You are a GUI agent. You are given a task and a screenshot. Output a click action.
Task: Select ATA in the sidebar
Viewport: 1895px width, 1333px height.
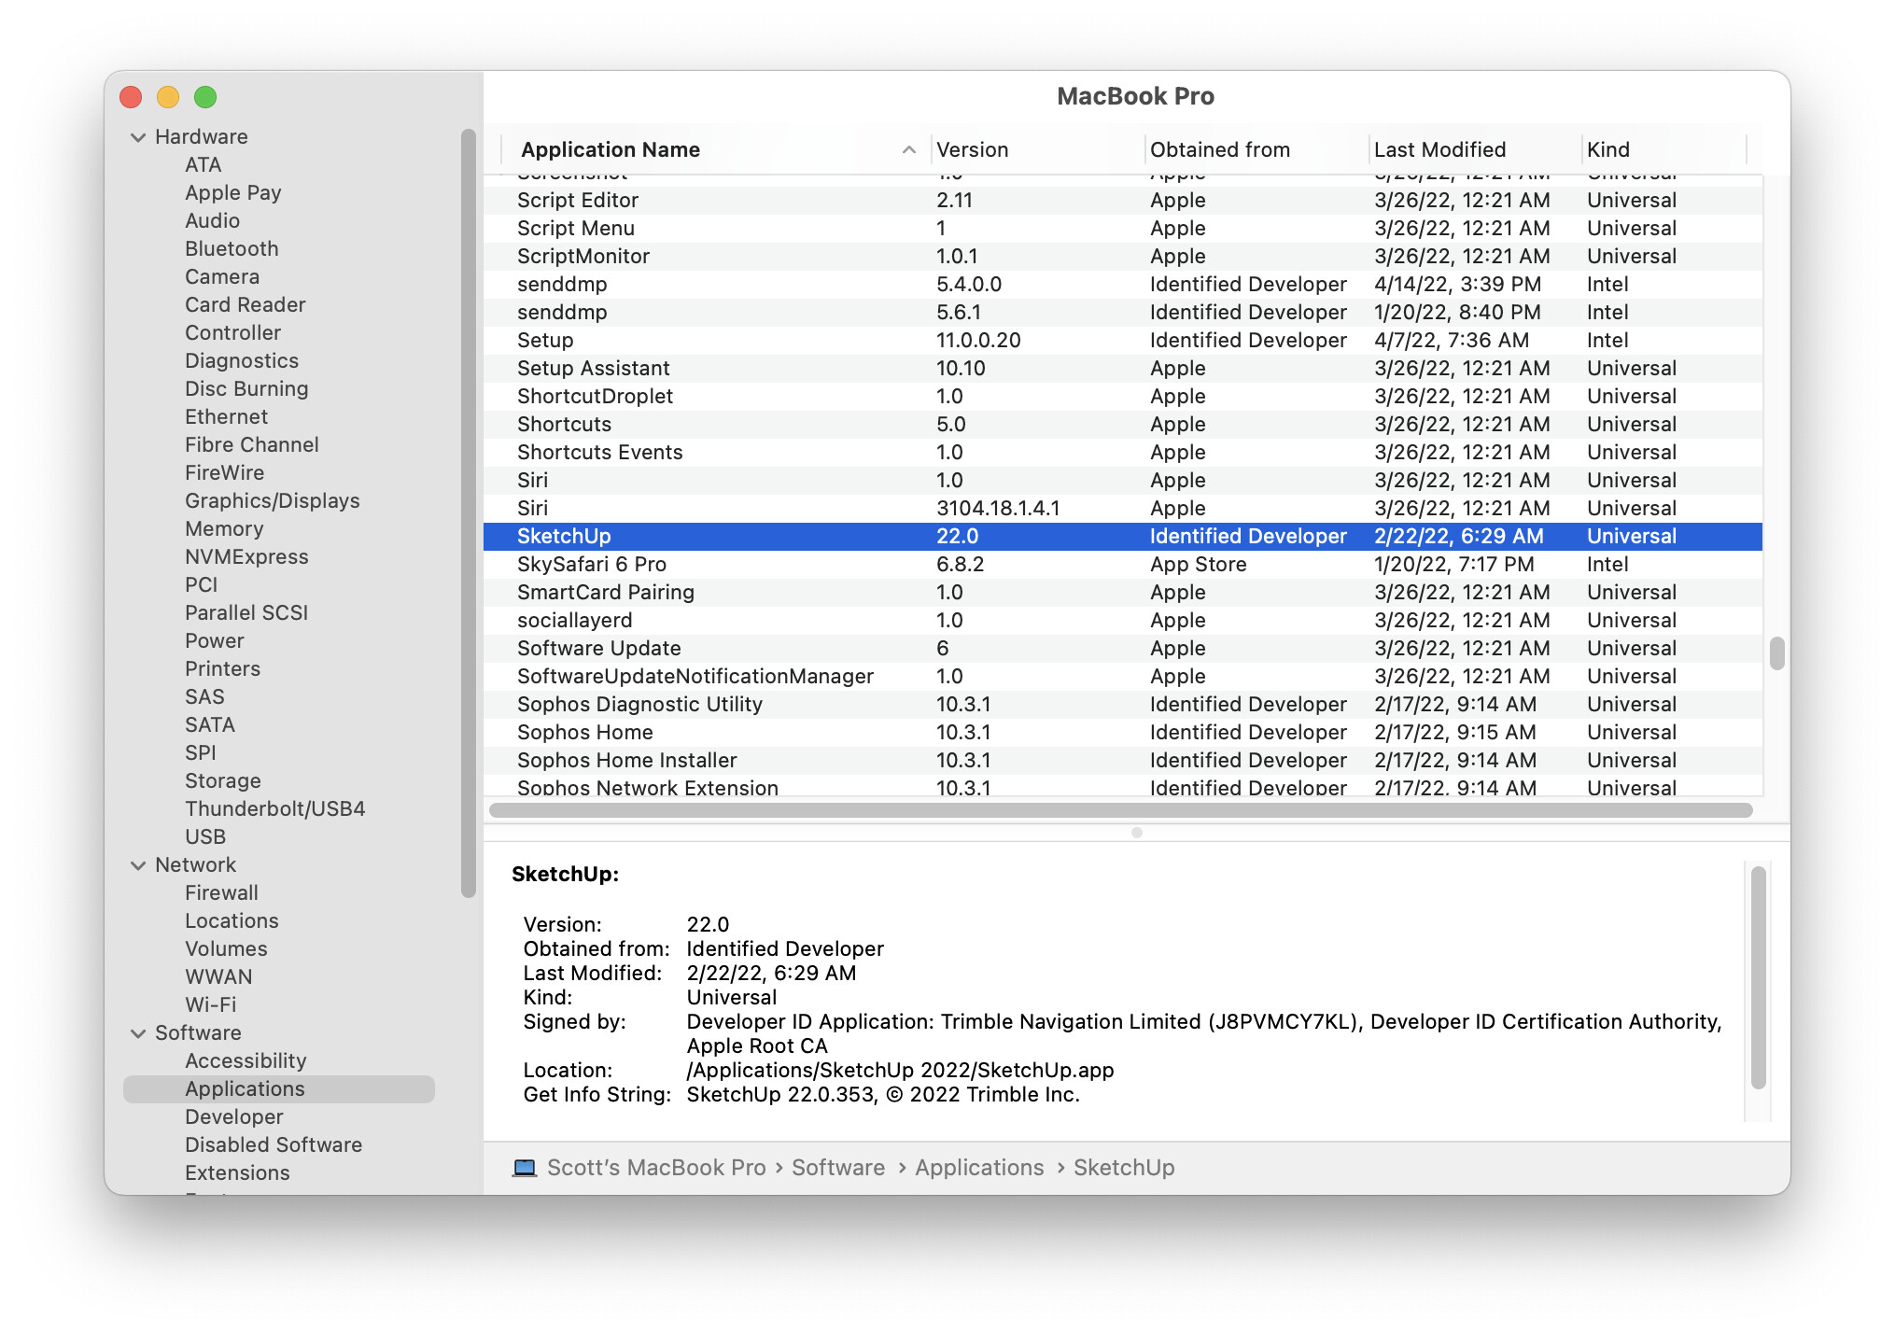[x=203, y=165]
